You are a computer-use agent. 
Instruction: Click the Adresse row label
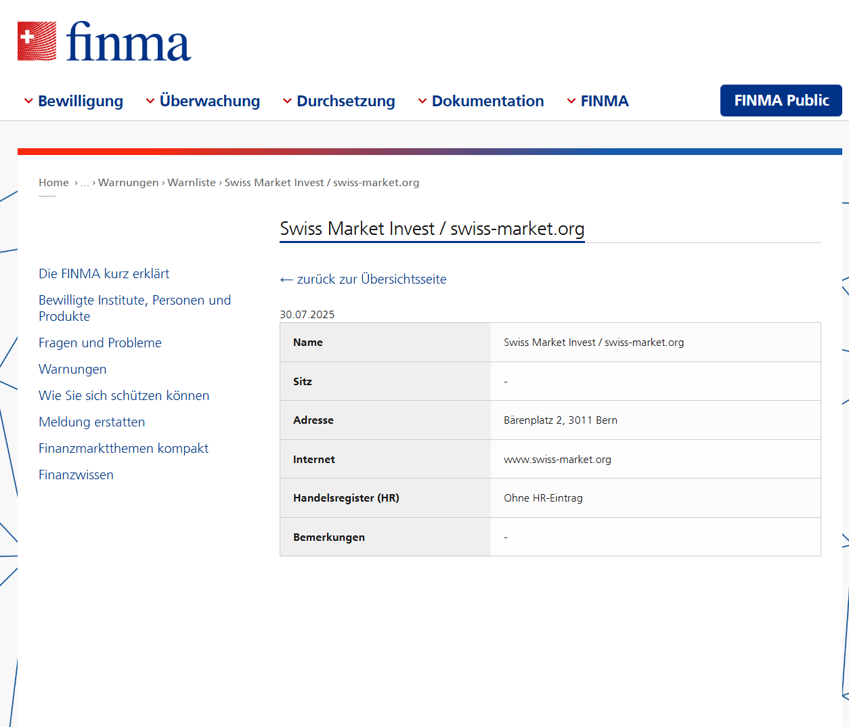point(313,420)
